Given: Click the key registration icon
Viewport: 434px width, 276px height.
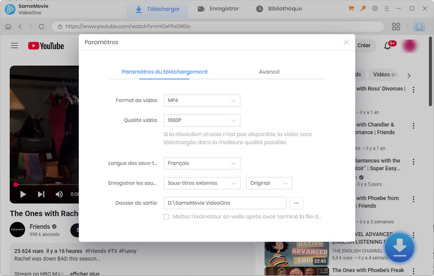Looking at the screenshot, I should pyautogui.click(x=363, y=9).
